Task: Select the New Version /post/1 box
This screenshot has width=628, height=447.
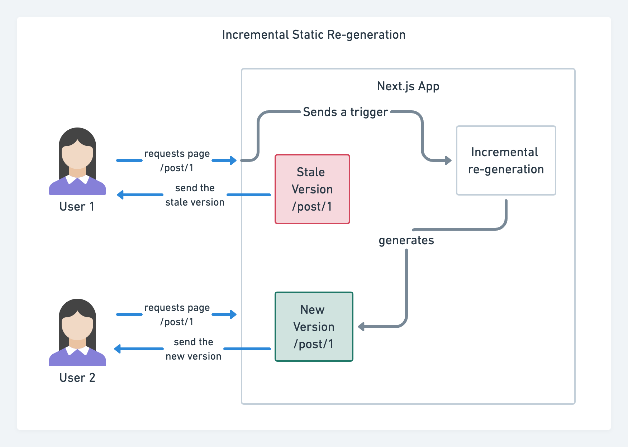Action: coord(314,327)
